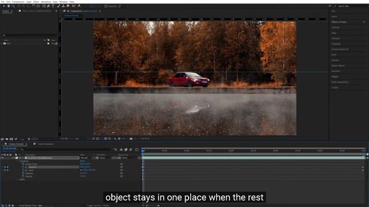Viewport: 369px width, 207px height.
Task: Create new composition from Project panel footer
Action: click(x=12, y=139)
